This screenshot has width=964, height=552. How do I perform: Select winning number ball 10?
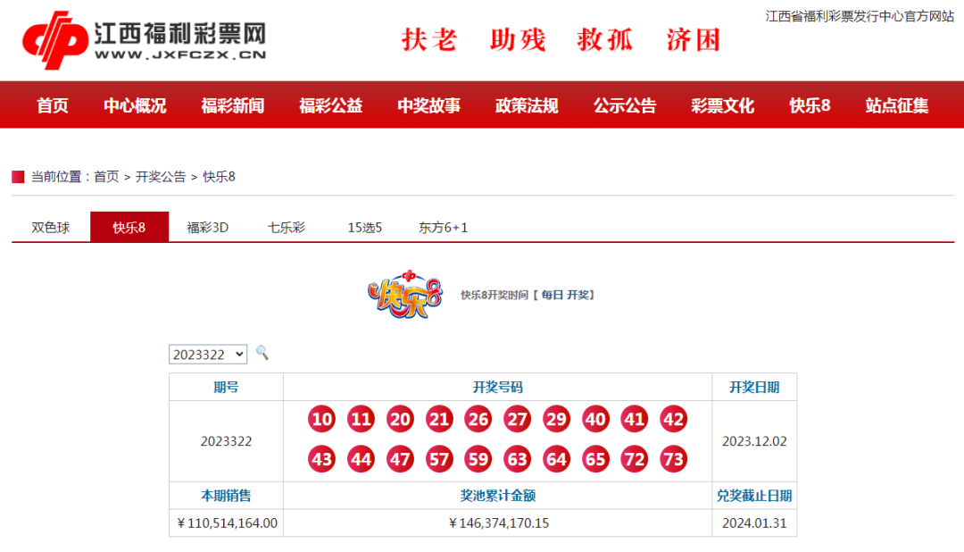(321, 419)
